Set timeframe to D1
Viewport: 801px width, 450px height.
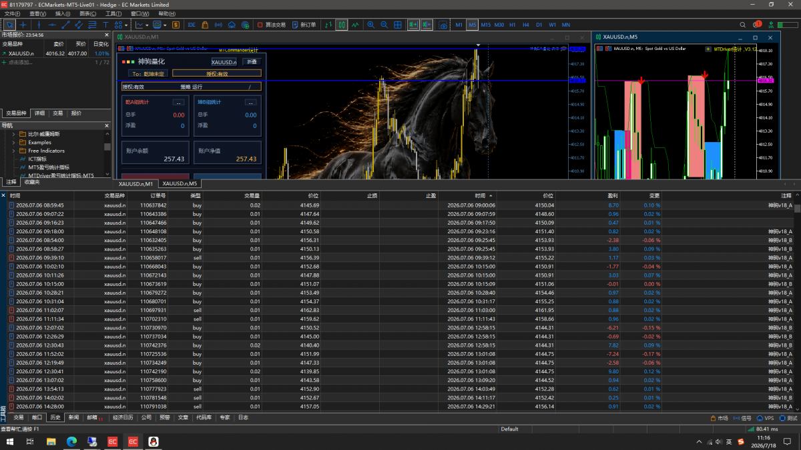pos(539,25)
